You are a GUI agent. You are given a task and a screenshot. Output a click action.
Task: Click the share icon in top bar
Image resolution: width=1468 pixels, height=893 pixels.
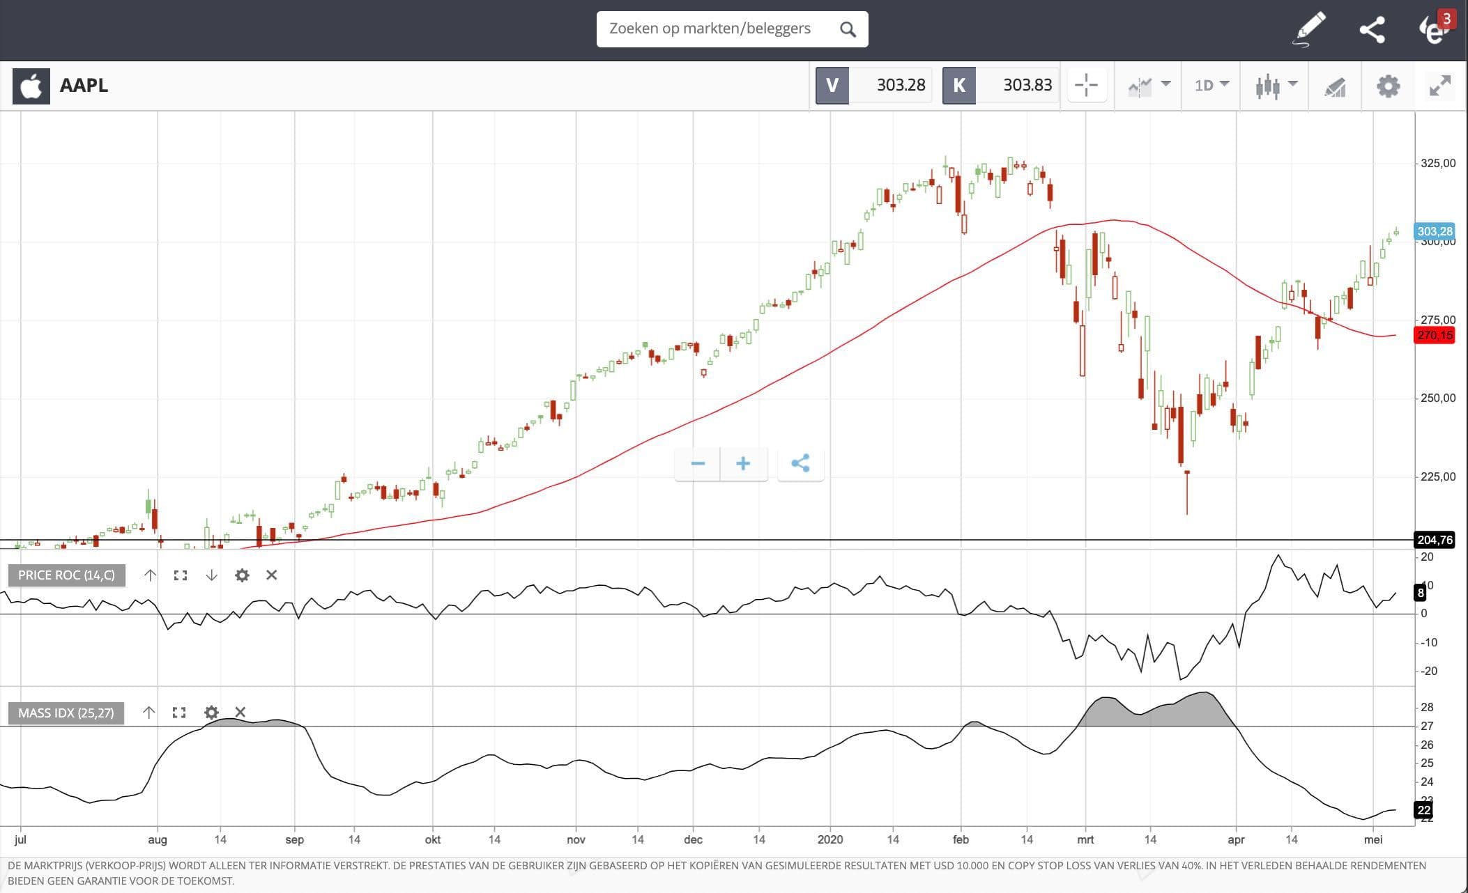[1372, 29]
